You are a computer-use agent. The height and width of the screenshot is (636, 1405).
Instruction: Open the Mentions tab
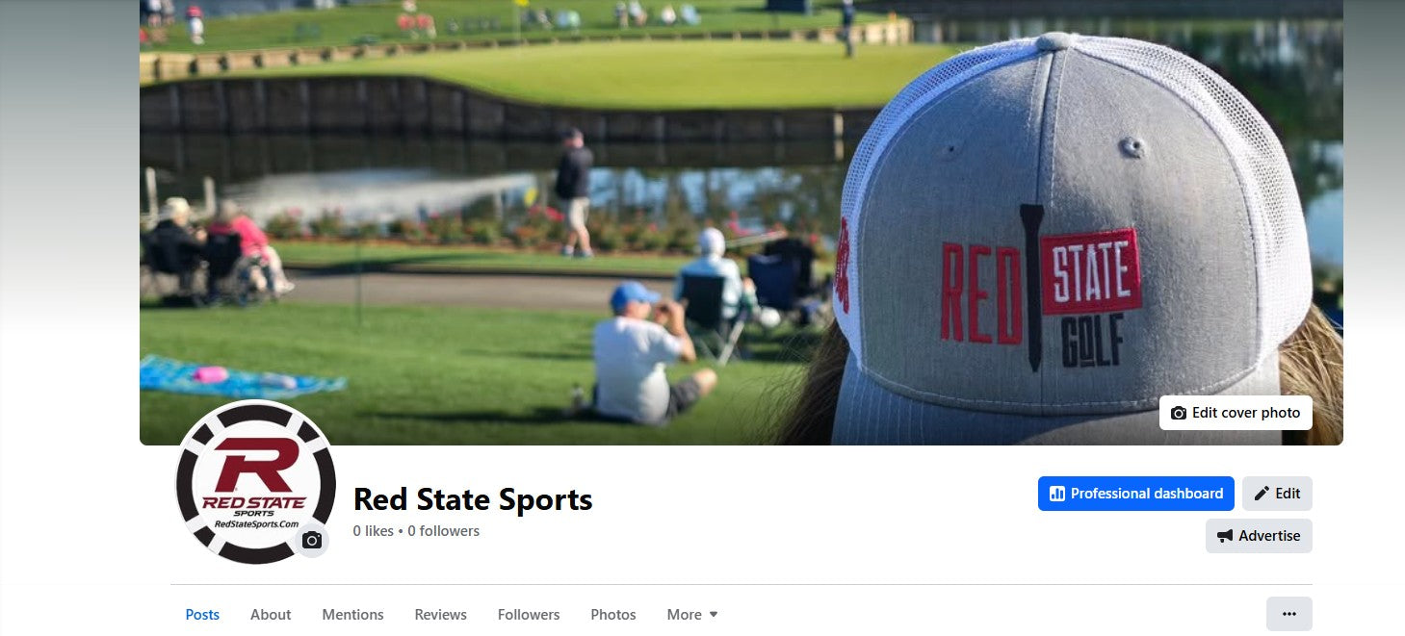click(x=352, y=615)
